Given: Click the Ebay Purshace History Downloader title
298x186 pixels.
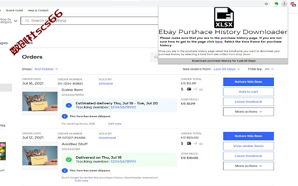Looking at the screenshot, I should click(x=223, y=32).
